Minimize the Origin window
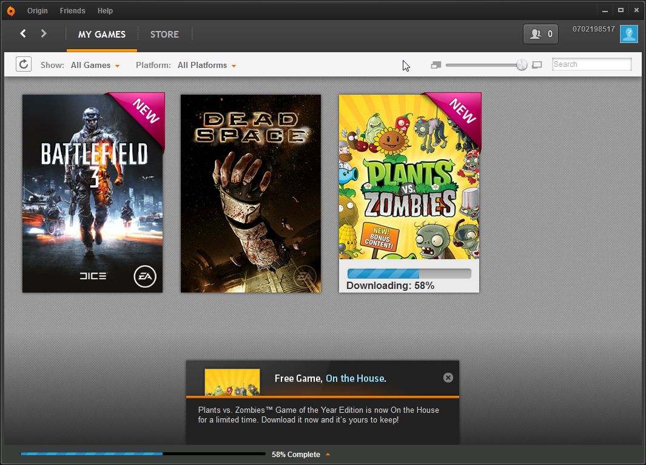The image size is (646, 465). pyautogui.click(x=605, y=11)
